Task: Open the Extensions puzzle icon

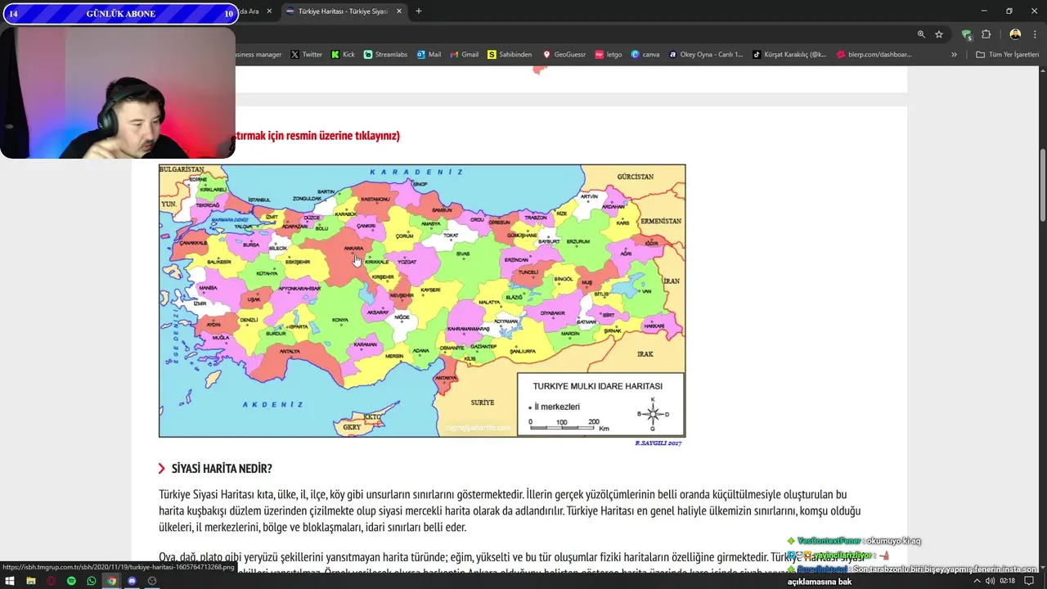Action: coord(986,34)
